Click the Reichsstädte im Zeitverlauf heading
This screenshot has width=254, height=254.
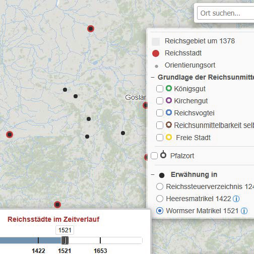[x=53, y=219]
